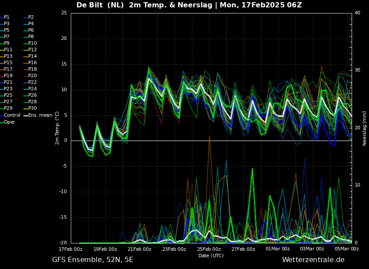
Task: Select the Control legend entry
Action: click(x=10, y=115)
